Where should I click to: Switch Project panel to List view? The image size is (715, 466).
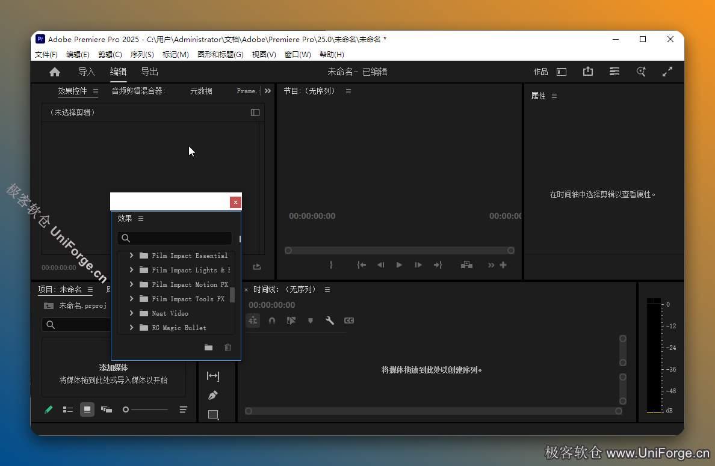68,409
